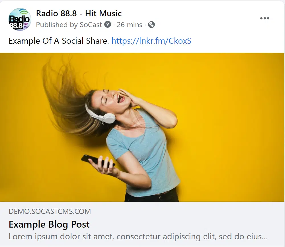Open the Example Blog Post headline
285x247 pixels.
coord(49,224)
